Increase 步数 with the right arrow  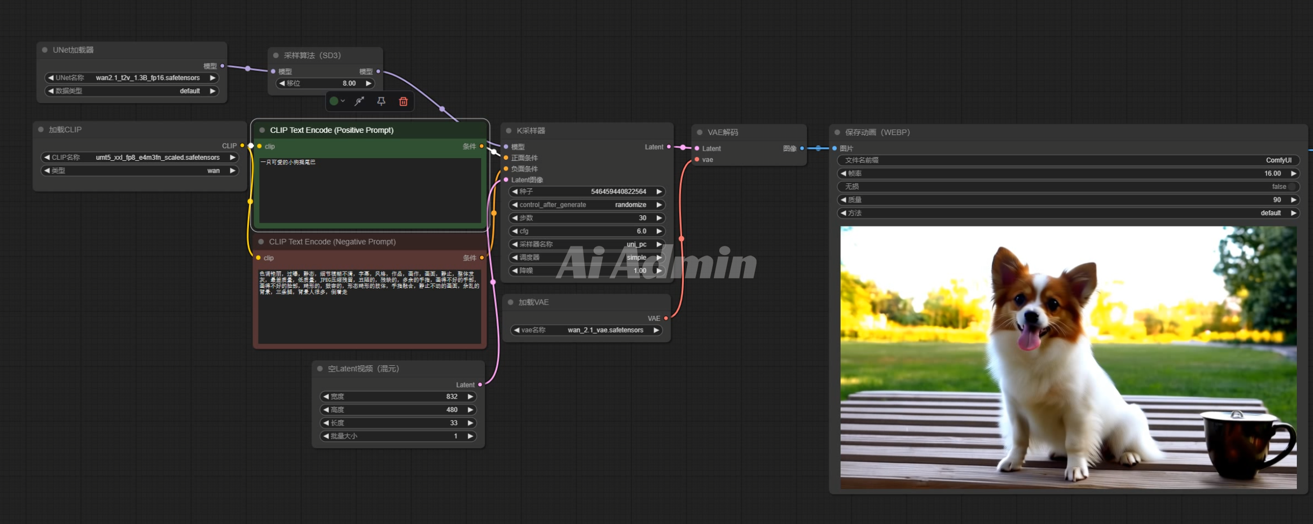[658, 218]
